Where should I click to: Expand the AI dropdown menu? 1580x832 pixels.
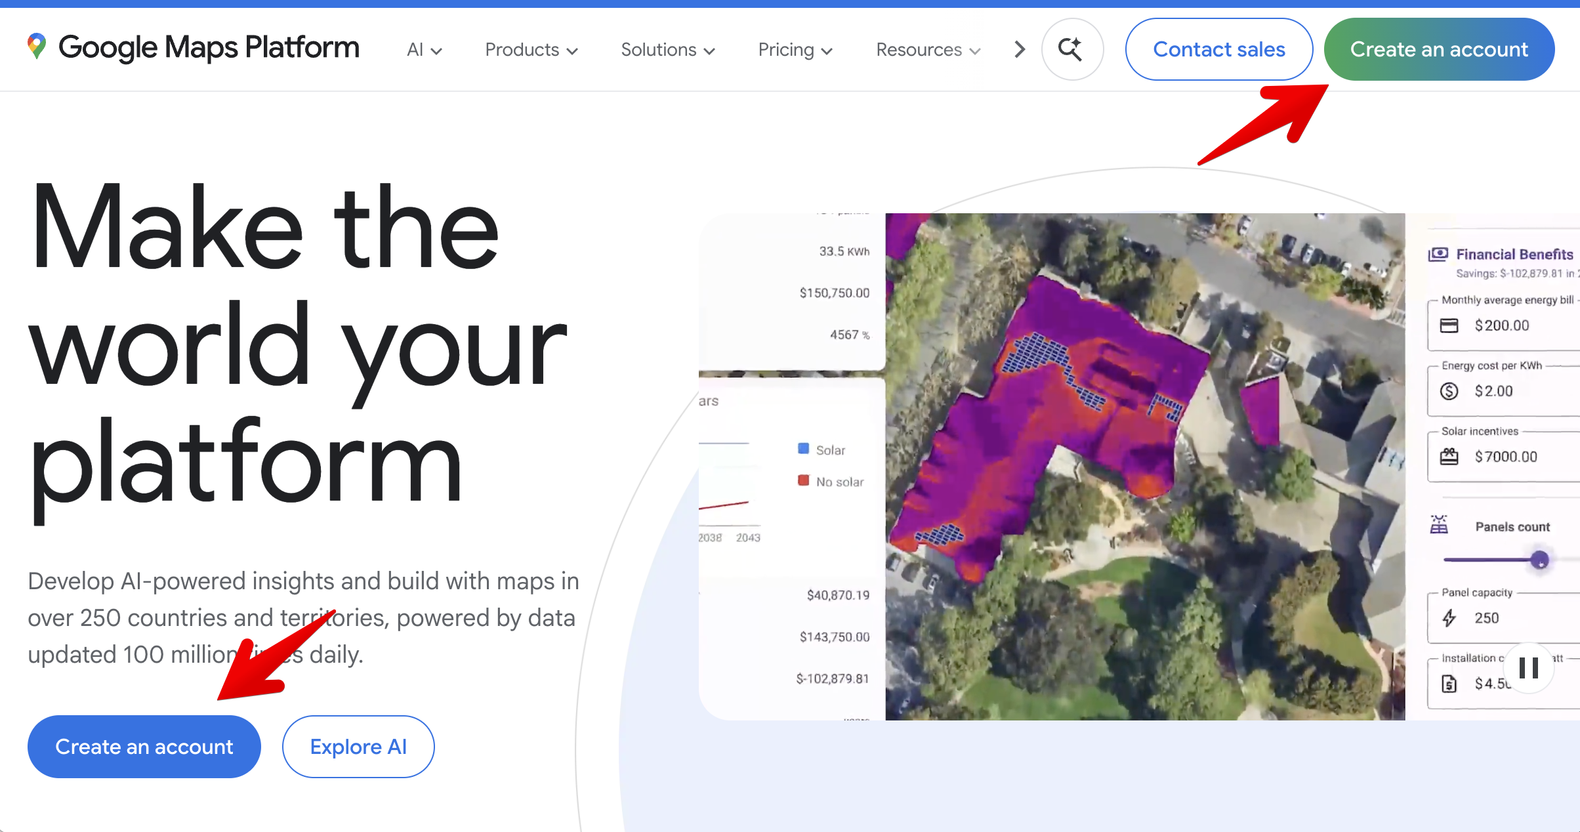tap(424, 50)
